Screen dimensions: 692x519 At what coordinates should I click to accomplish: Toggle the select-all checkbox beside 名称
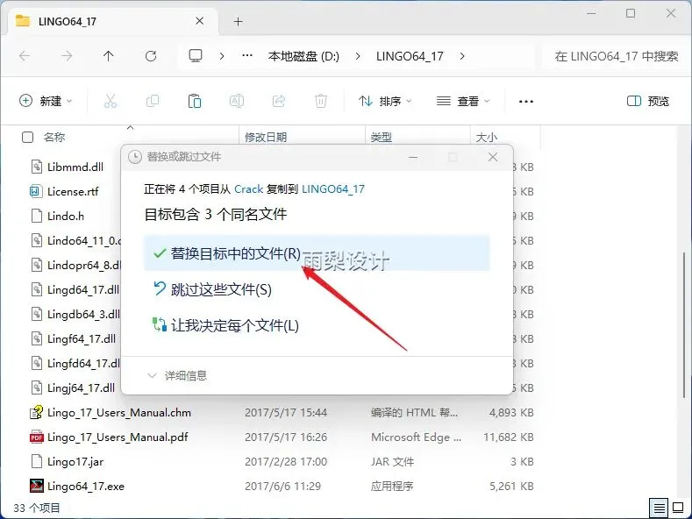click(27, 138)
